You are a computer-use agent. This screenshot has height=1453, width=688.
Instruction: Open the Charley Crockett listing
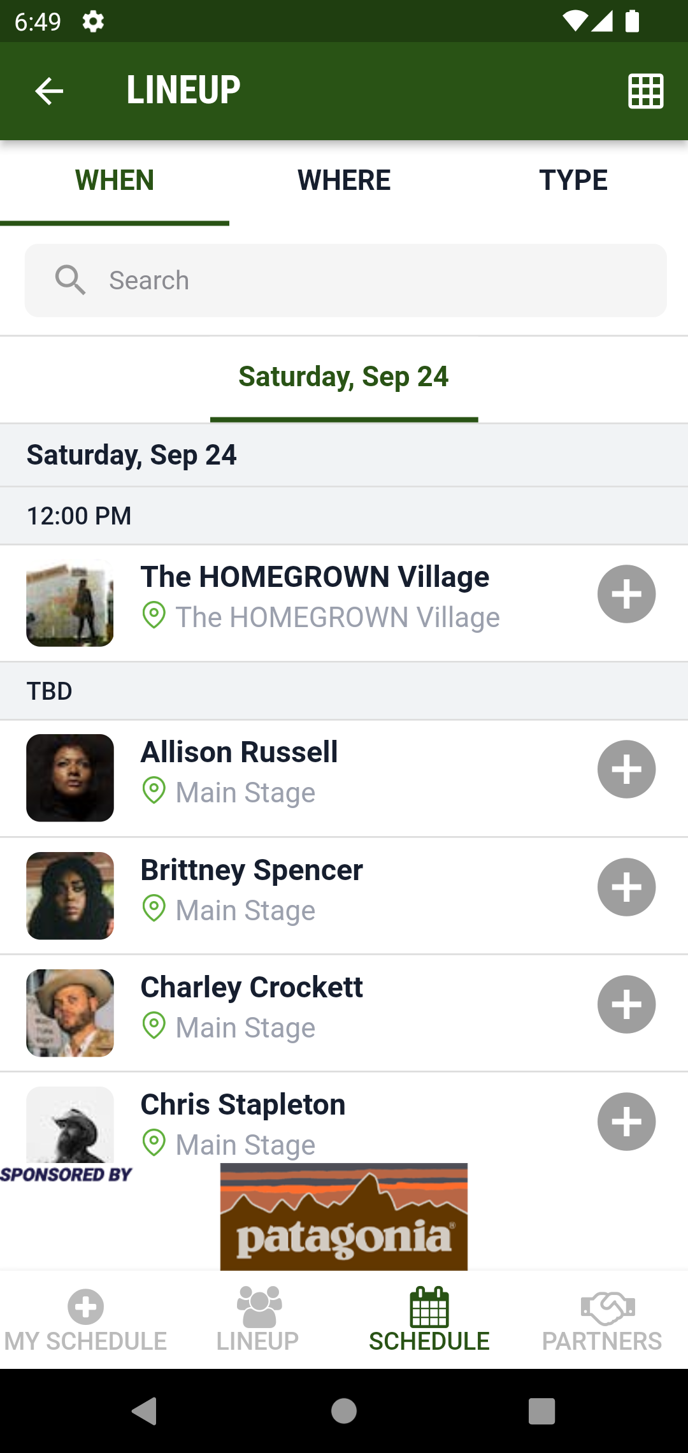point(252,988)
